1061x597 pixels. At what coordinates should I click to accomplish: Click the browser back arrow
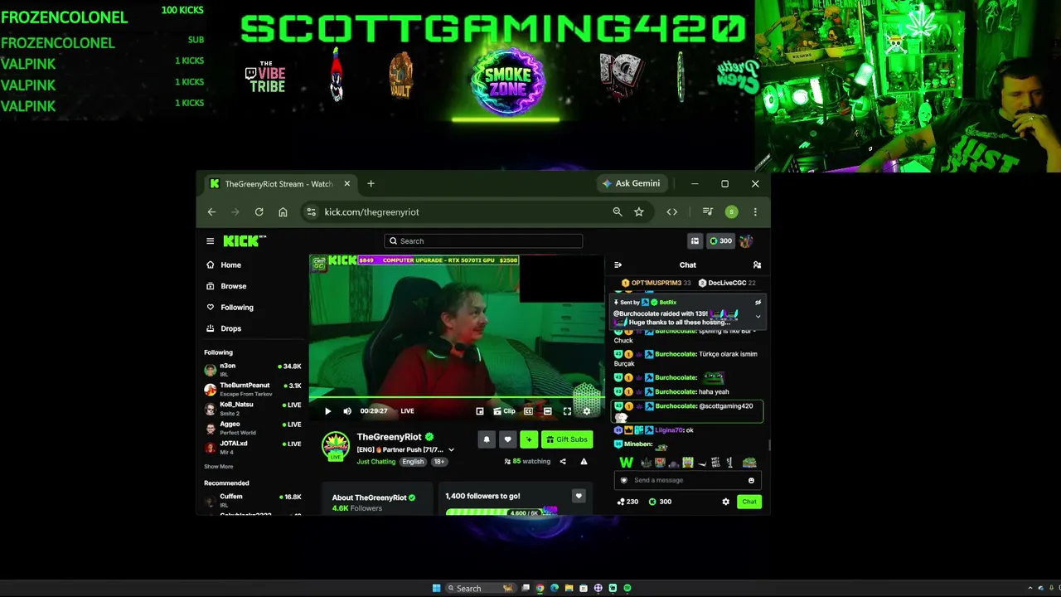211,212
